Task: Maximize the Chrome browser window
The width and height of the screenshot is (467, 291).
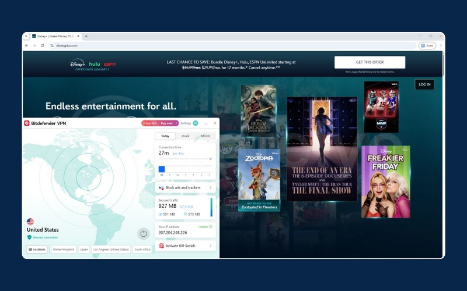Action: click(x=430, y=36)
